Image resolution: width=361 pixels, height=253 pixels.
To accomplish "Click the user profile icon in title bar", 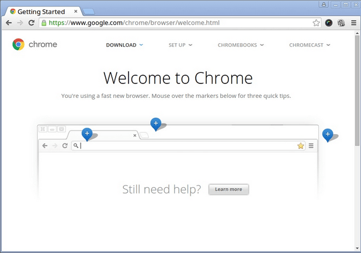I will 324,4.
